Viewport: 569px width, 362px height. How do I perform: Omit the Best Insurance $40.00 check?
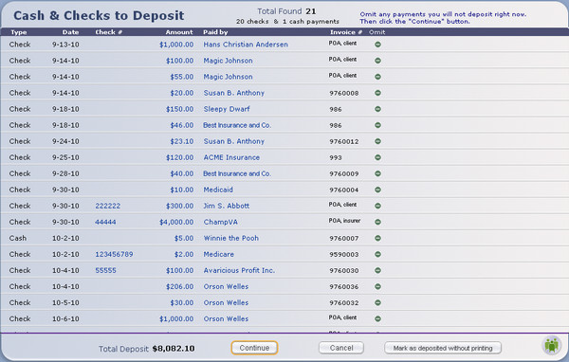377,173
